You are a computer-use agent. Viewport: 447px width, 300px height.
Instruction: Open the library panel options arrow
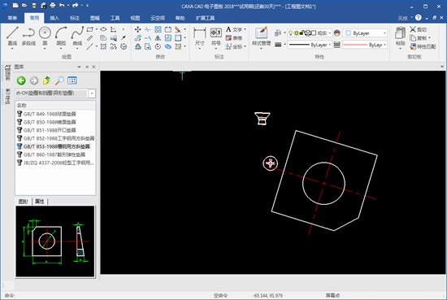point(79,67)
